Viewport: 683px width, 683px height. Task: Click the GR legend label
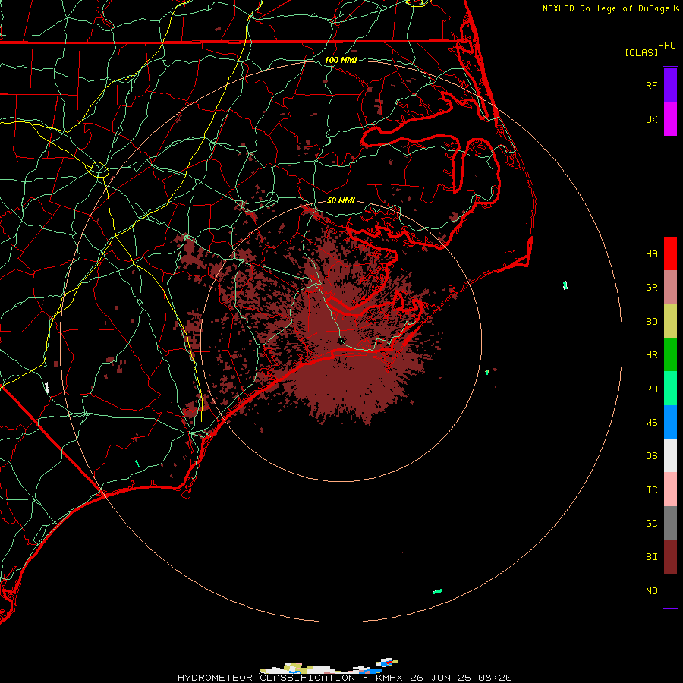point(651,288)
